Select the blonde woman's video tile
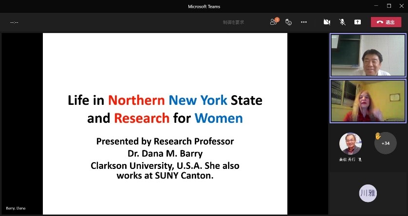This screenshot has width=408, height=216. tap(368, 101)
